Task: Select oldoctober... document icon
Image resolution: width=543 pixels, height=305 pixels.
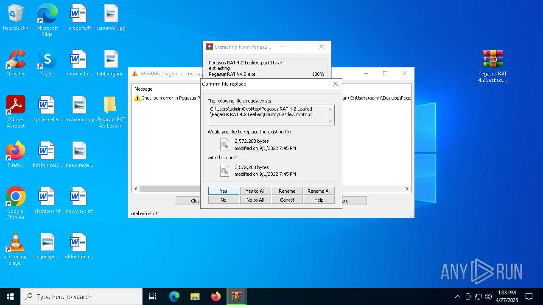Action: pyautogui.click(x=79, y=246)
